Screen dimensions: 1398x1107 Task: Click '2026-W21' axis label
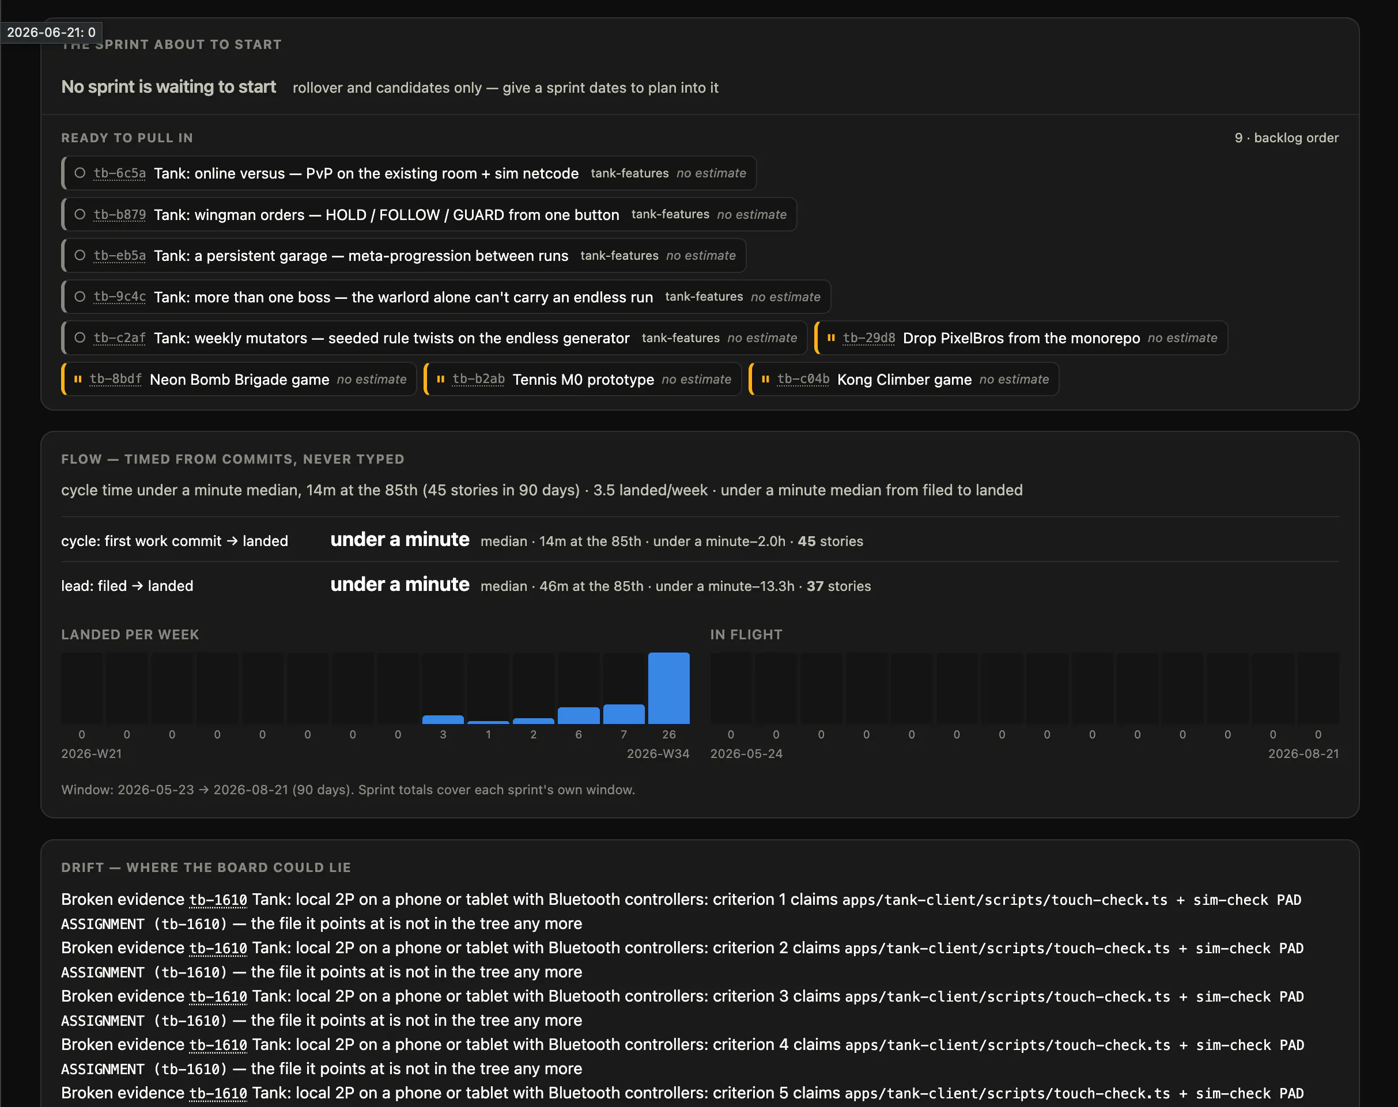(92, 754)
